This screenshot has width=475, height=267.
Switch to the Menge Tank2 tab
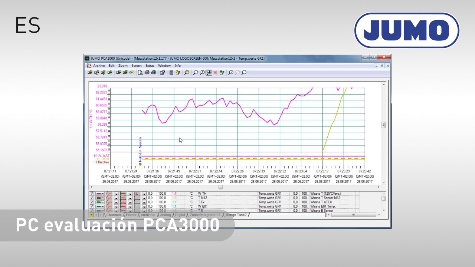(236, 215)
